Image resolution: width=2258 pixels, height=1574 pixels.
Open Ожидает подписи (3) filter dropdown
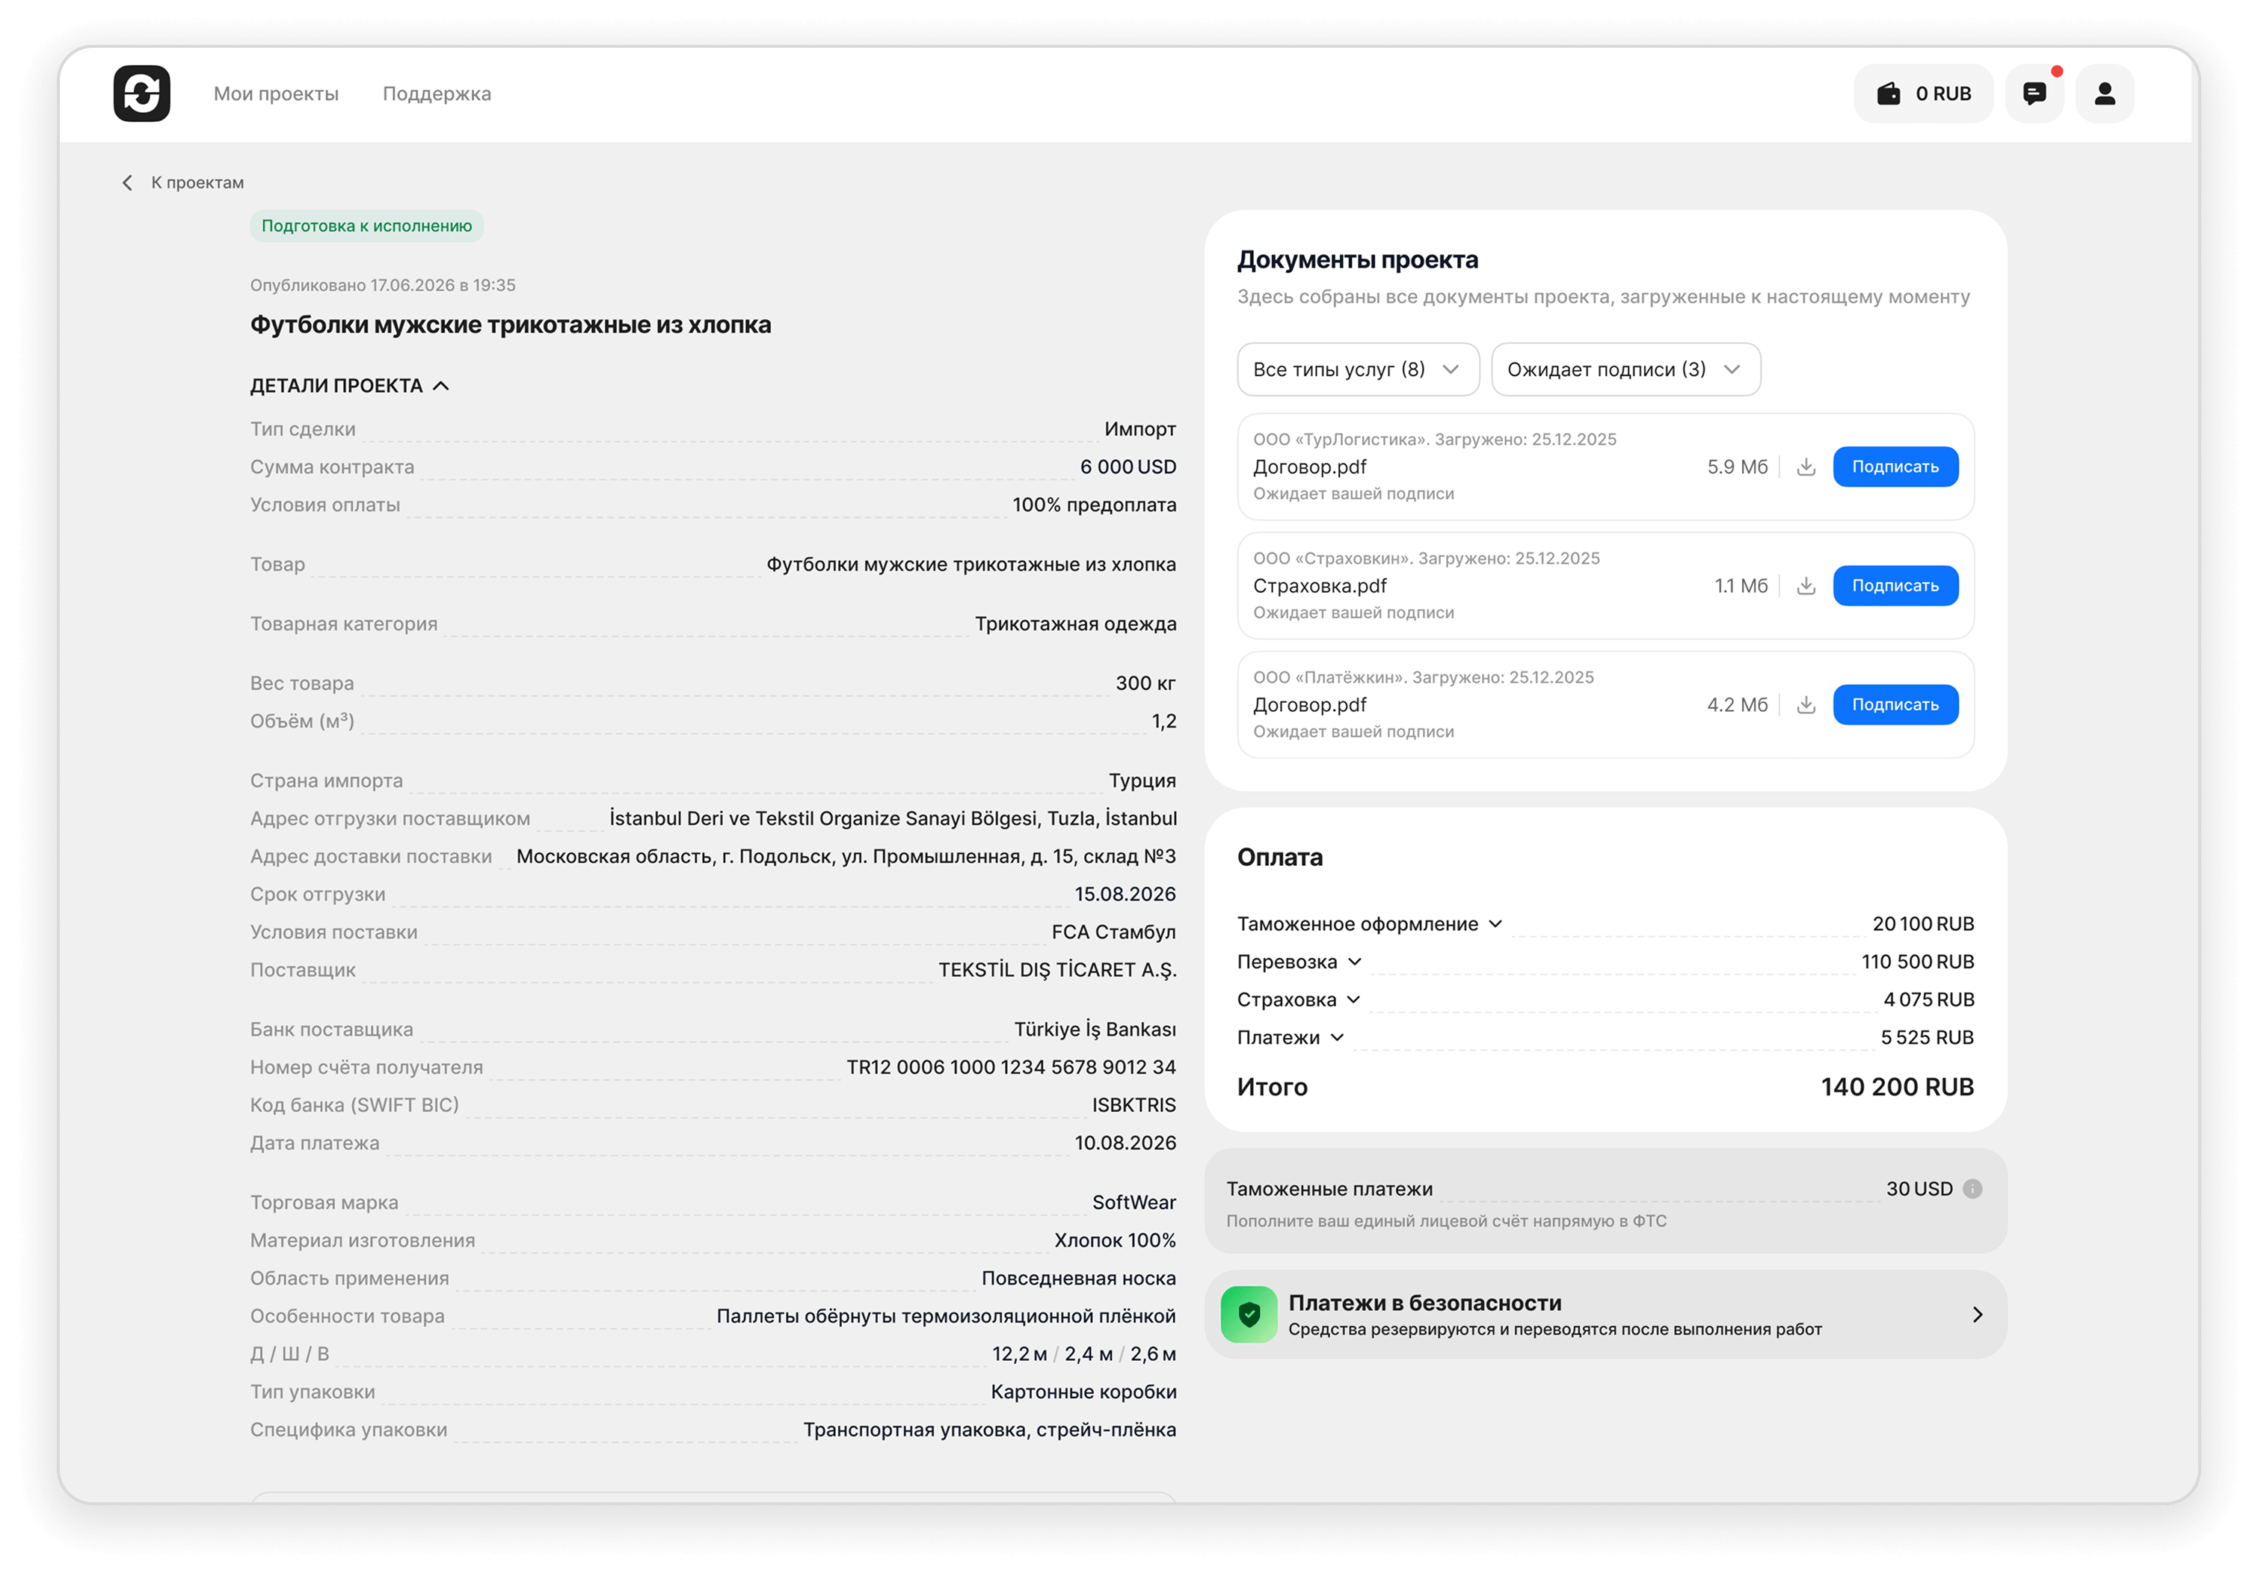click(x=1625, y=370)
